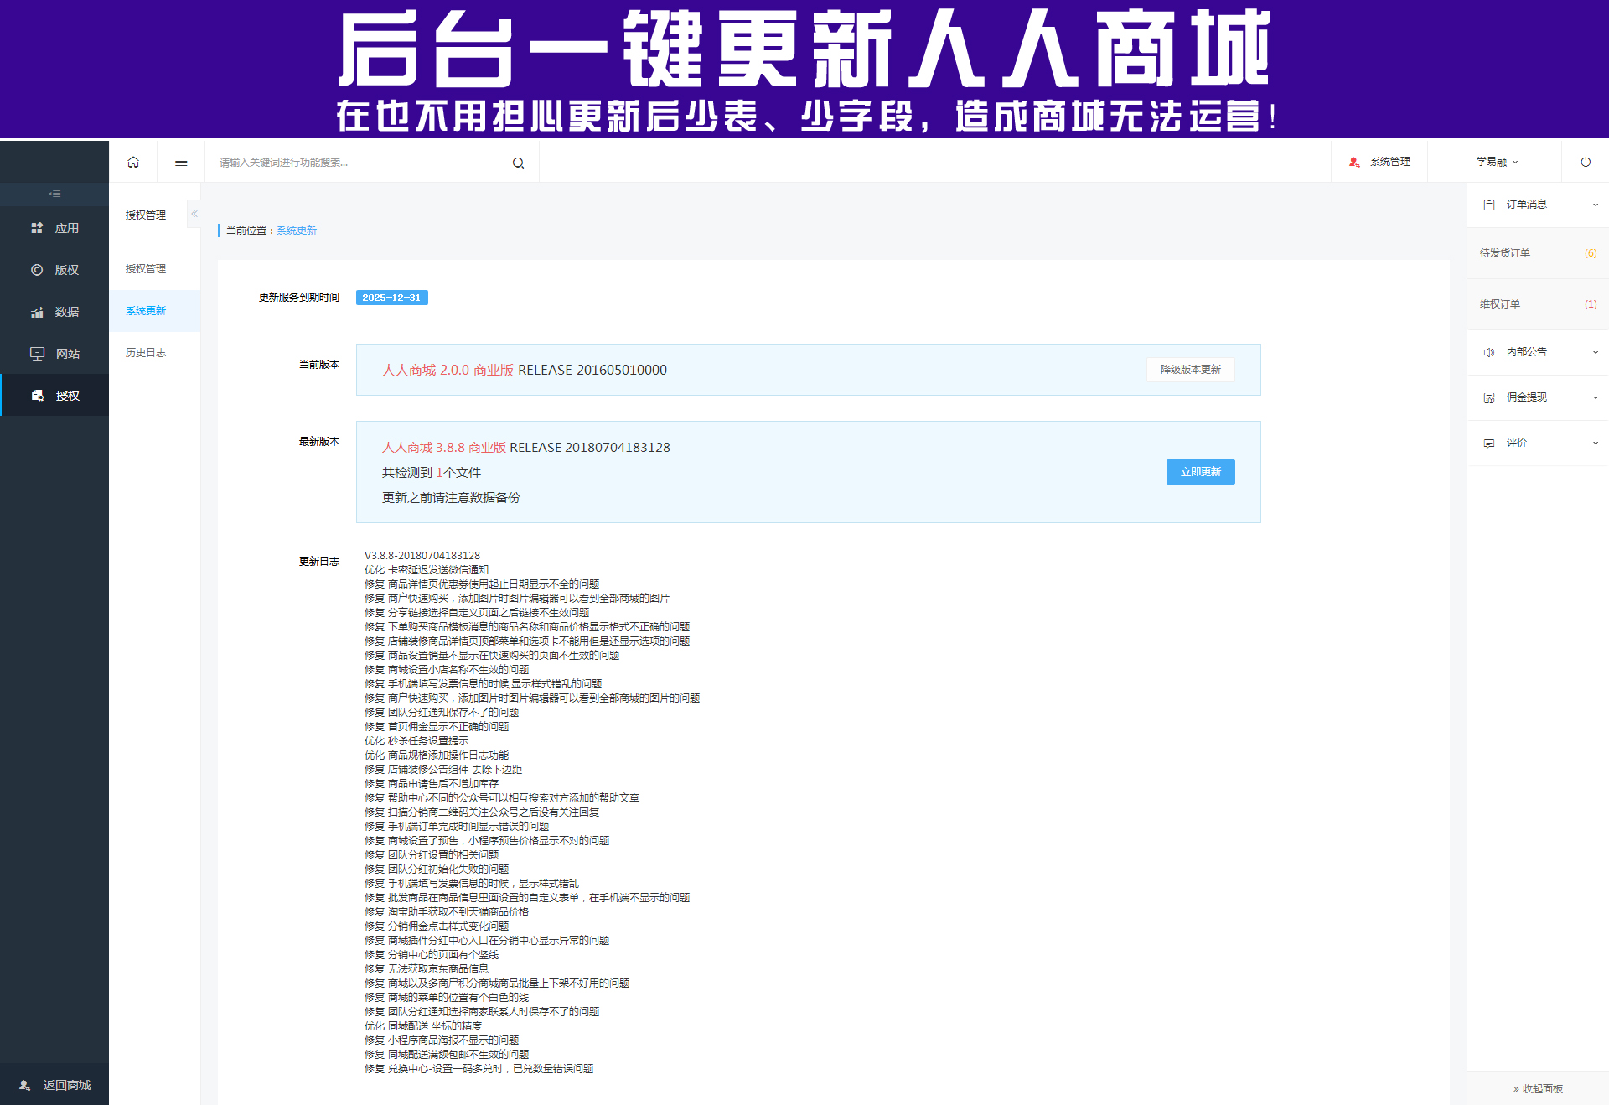Screen dimensions: 1609x1105
Task: Click the 内部公告 speaker icon
Action: click(x=1489, y=352)
